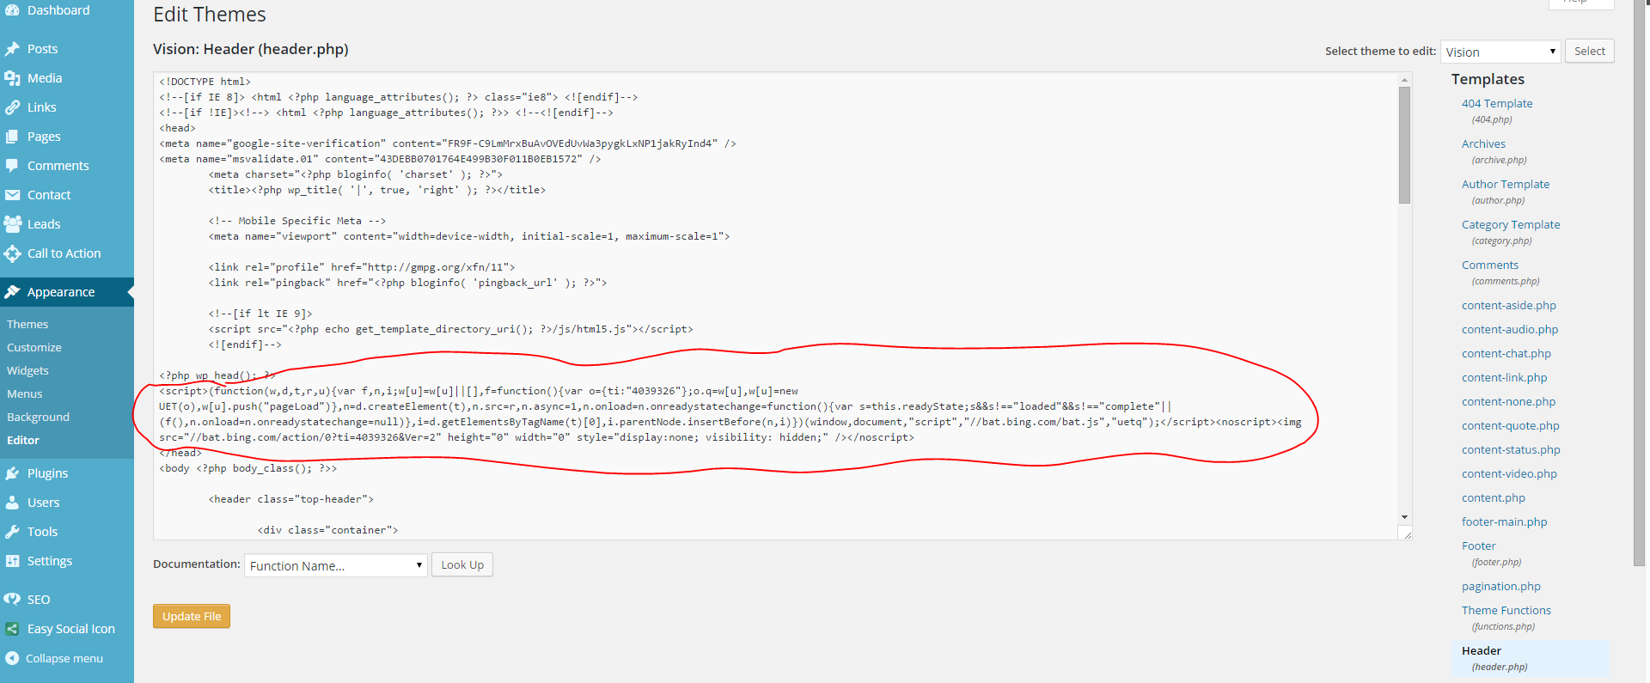This screenshot has width=1650, height=683.
Task: Click the page's main vertical scrollbar
Action: pos(1641,284)
